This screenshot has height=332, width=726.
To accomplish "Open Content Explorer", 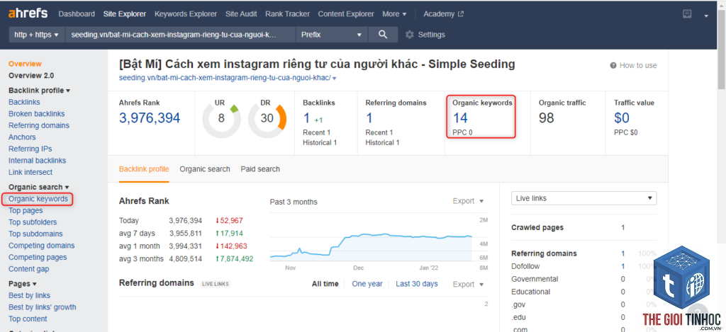I will [346, 14].
